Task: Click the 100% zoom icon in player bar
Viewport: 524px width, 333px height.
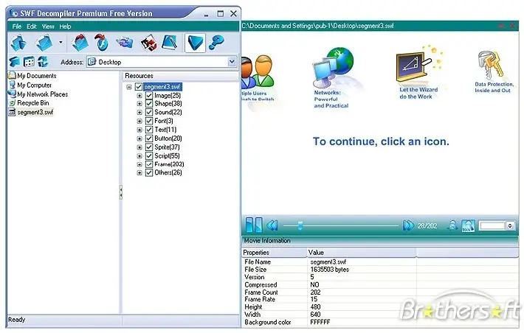Action: (x=468, y=226)
